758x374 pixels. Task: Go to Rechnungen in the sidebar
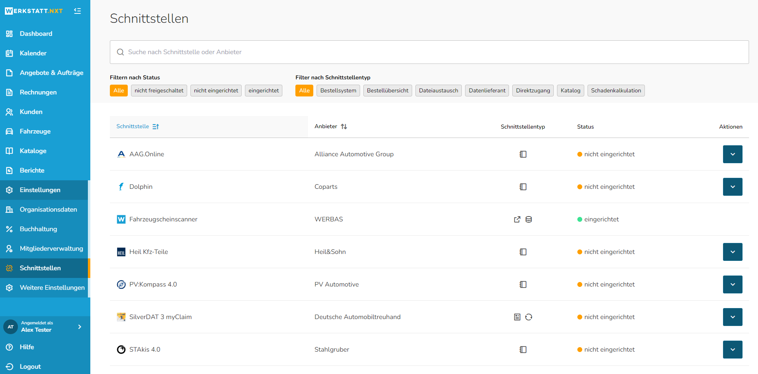(45, 92)
